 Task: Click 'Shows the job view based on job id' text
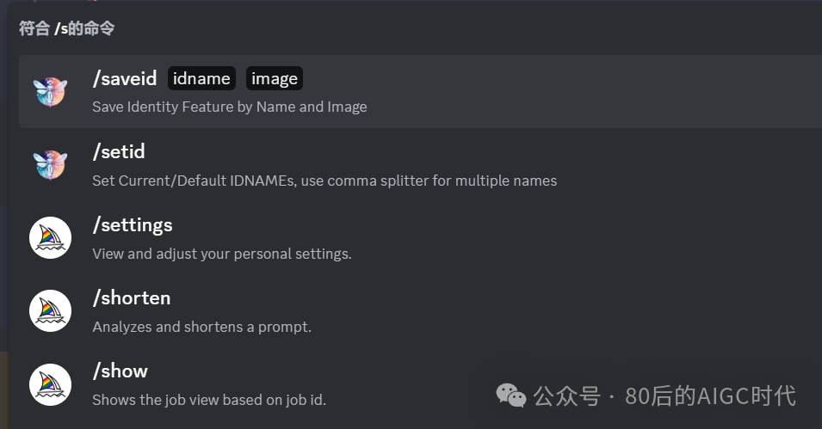click(x=209, y=400)
